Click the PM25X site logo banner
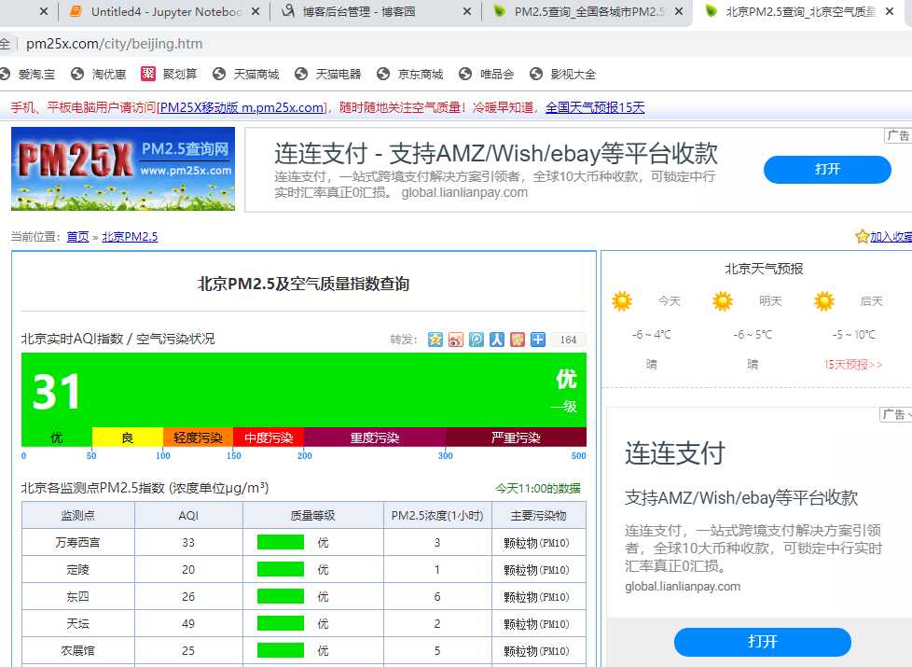The image size is (912, 667). click(x=123, y=169)
